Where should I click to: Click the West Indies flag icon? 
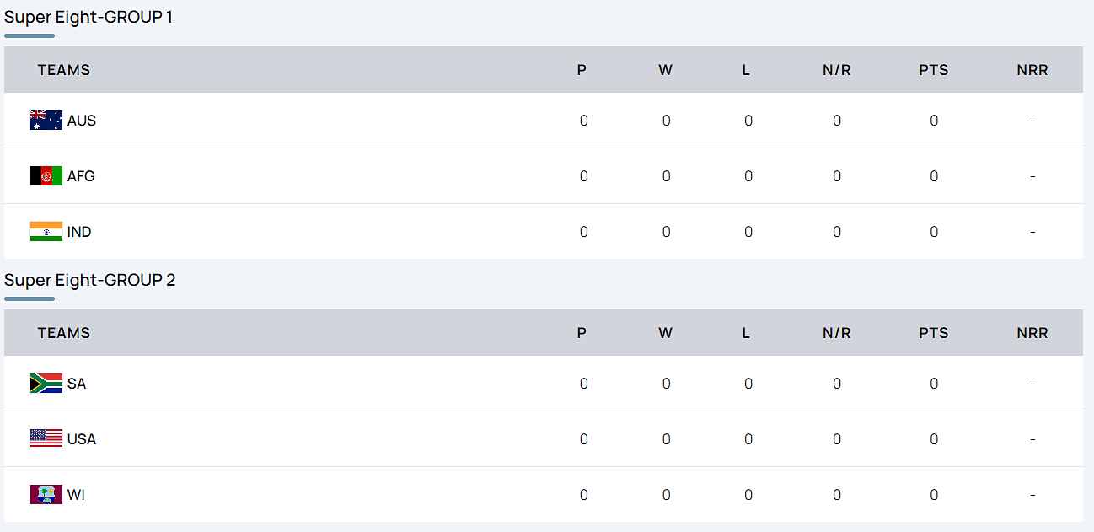coord(46,495)
